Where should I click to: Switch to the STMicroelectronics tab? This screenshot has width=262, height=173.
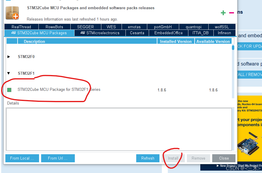tap(100, 33)
